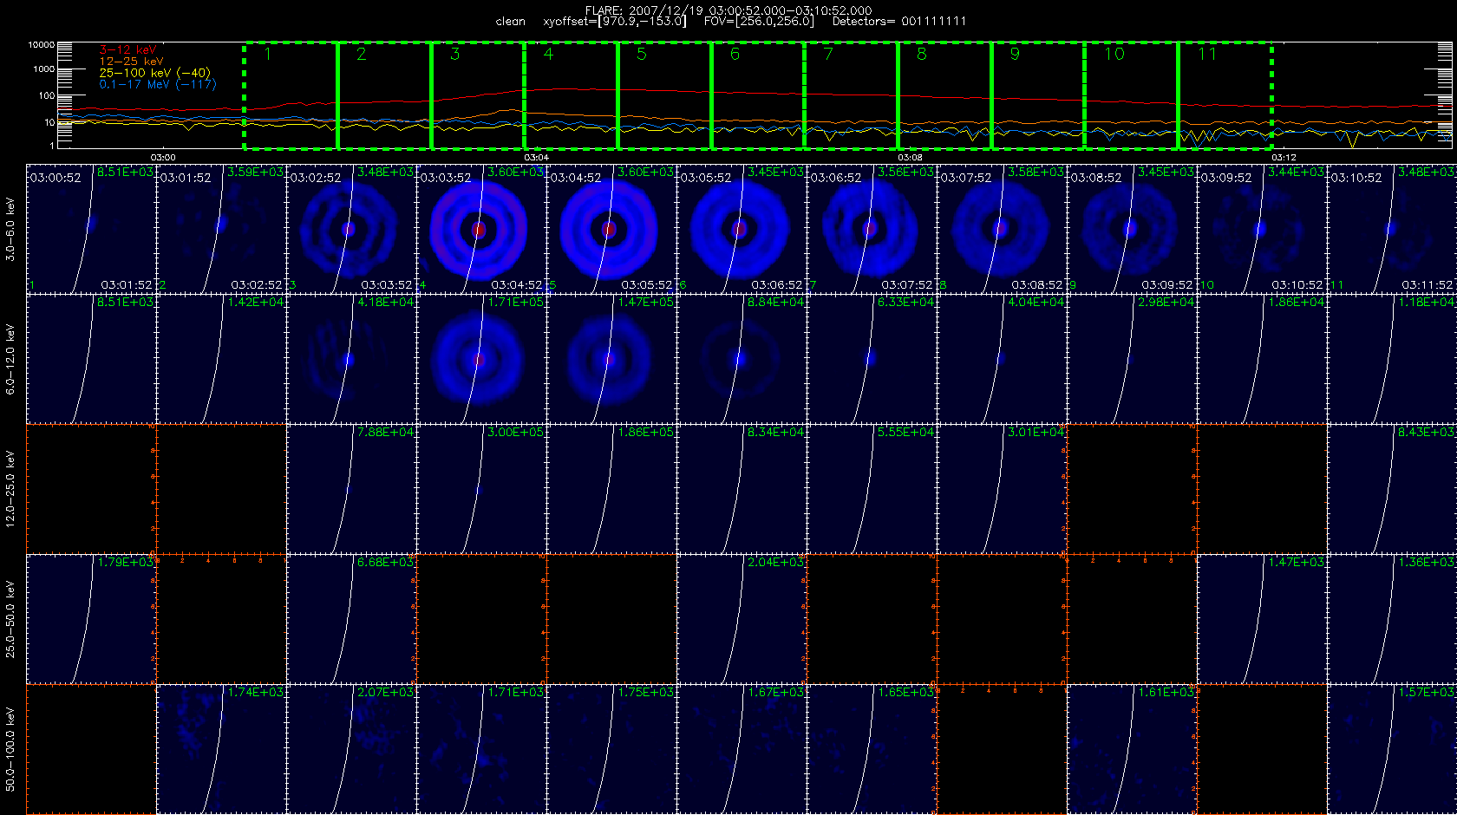Open the 3.0-6.0 keV image starting 03:04:52

pyautogui.click(x=611, y=229)
